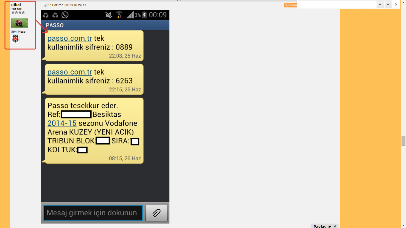
Task: Click the first recycle icon in phone status bar
Action: pyautogui.click(x=45, y=15)
